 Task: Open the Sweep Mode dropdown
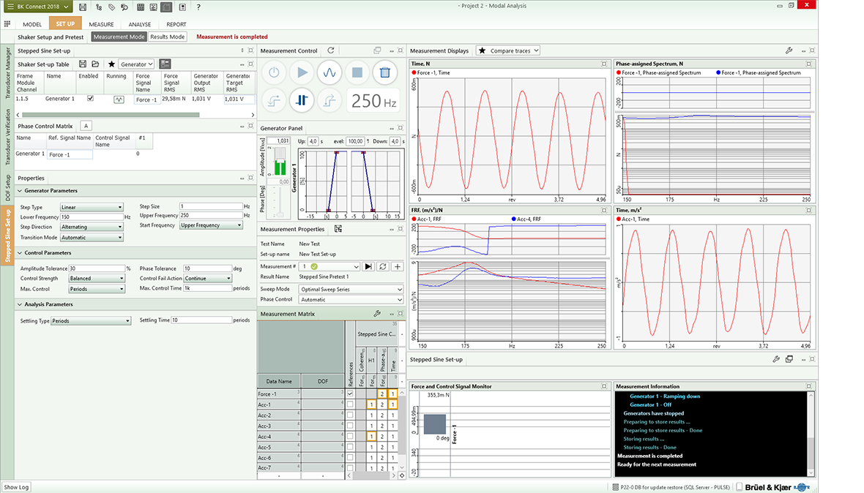click(351, 289)
